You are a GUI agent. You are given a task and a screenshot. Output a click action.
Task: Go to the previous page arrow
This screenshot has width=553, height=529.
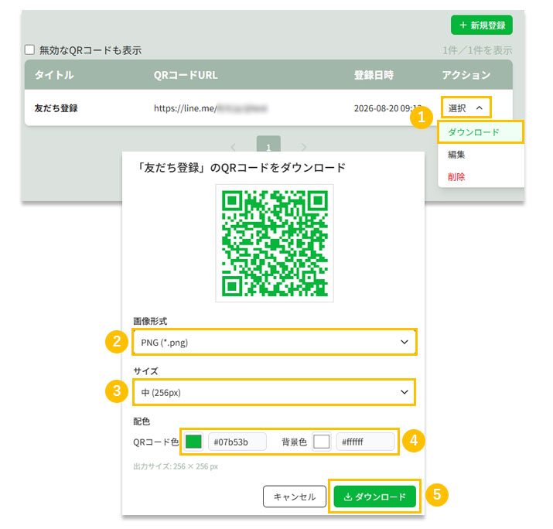233,147
